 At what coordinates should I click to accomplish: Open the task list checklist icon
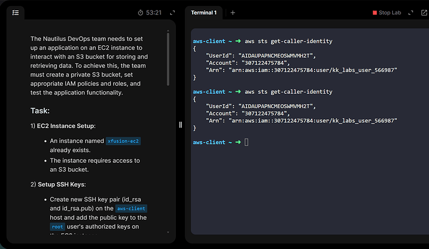[16, 12]
